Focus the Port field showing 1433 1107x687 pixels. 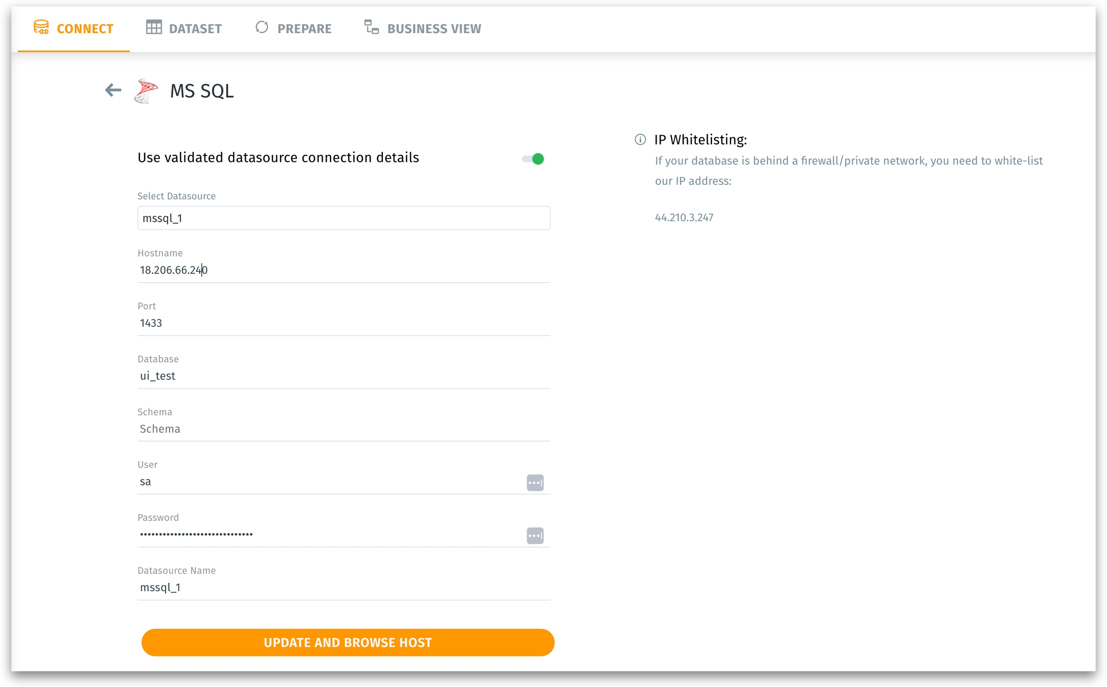pos(344,323)
